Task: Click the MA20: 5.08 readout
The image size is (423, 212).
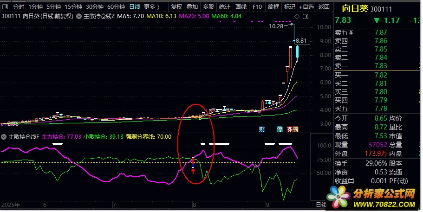Action: point(194,16)
